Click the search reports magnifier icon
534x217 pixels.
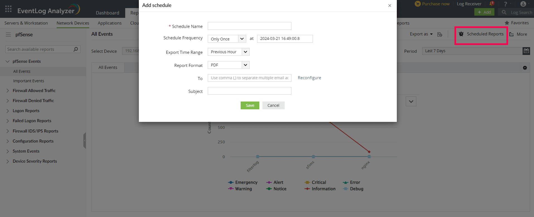[x=76, y=49]
